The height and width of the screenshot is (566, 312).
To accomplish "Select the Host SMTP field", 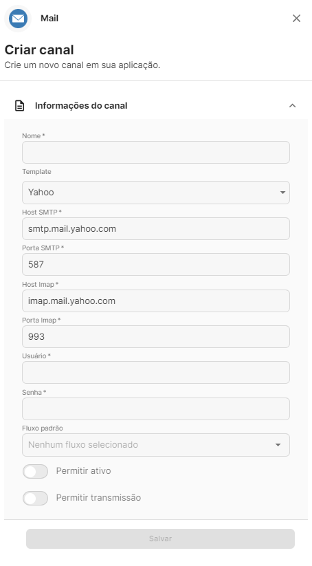I will tap(156, 228).
